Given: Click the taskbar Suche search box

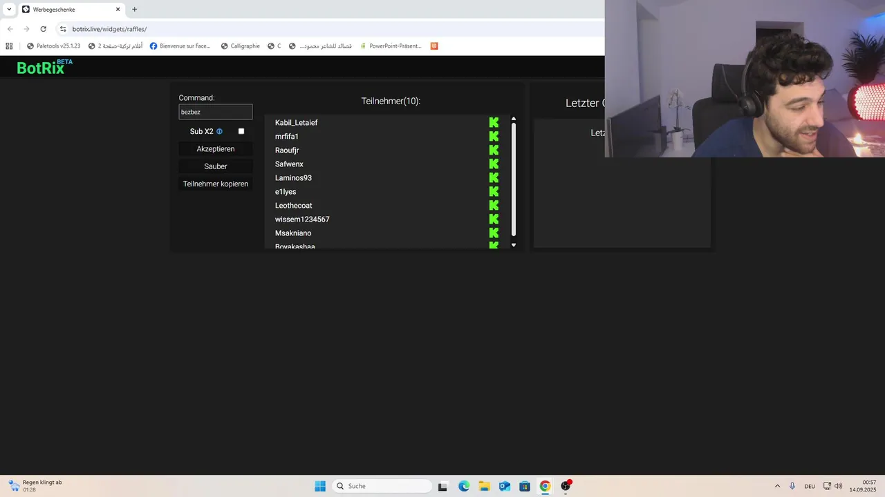Looking at the screenshot, I should [382, 486].
